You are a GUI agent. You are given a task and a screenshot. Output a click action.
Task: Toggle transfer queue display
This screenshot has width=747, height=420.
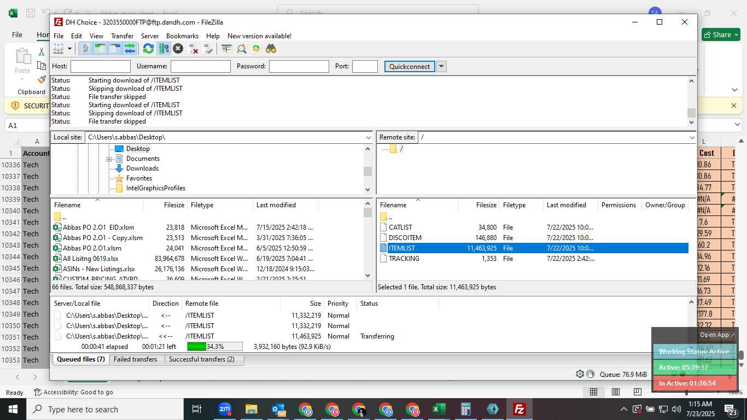130,49
